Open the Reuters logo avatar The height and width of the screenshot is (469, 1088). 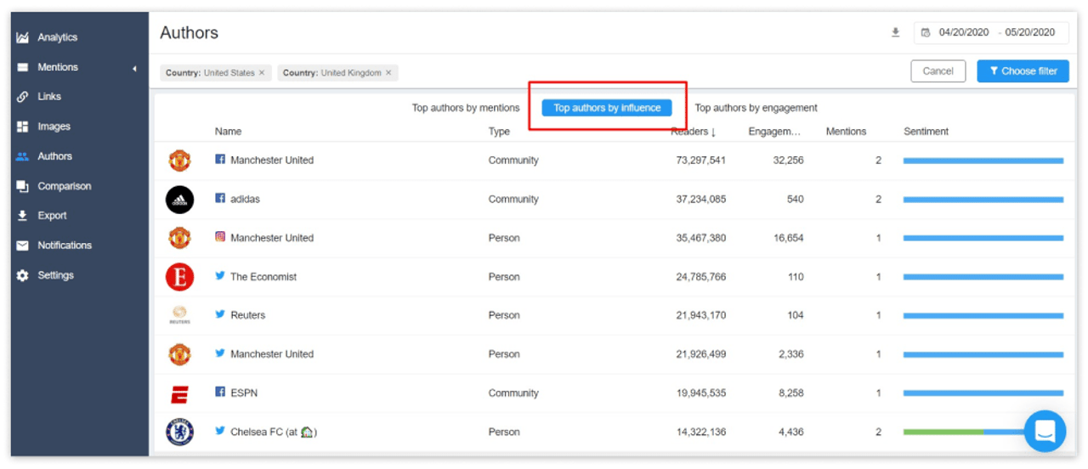click(x=179, y=315)
